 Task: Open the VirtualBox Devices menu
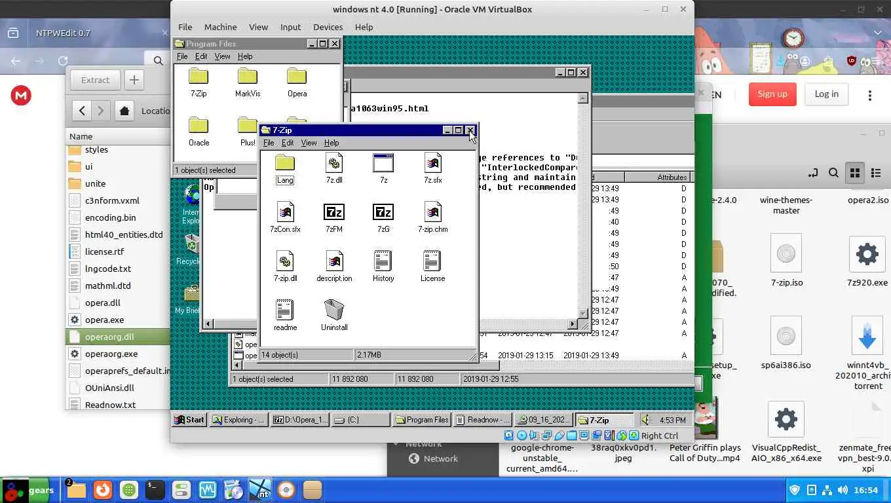pos(328,27)
